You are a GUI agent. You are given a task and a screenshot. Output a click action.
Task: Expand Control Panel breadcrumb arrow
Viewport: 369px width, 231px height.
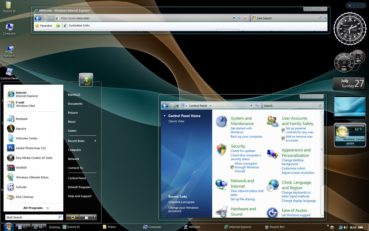210,106
